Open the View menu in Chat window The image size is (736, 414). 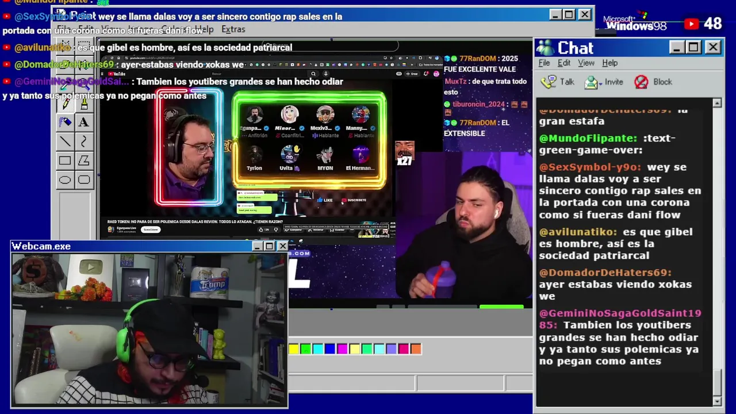[x=586, y=63]
